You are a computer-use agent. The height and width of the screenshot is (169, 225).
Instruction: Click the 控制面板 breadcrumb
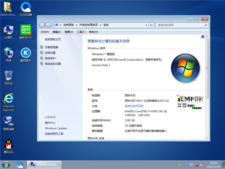pos(69,25)
